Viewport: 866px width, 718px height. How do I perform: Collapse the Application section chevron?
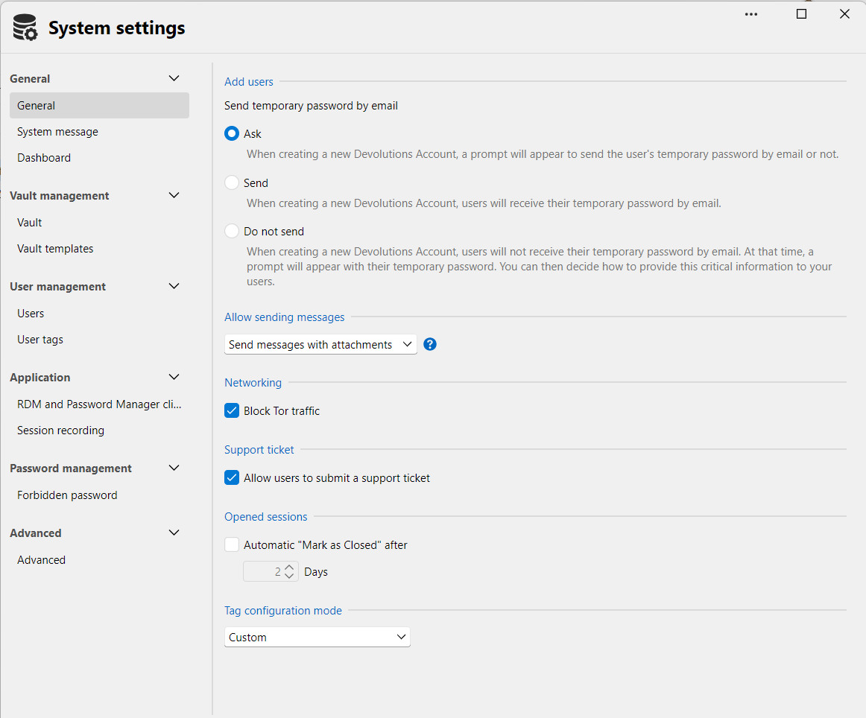[174, 377]
